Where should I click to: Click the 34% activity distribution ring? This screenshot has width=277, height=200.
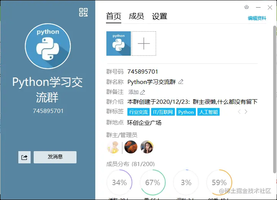pos(119,182)
